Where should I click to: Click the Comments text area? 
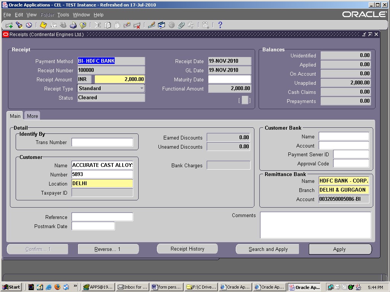pos(315,225)
